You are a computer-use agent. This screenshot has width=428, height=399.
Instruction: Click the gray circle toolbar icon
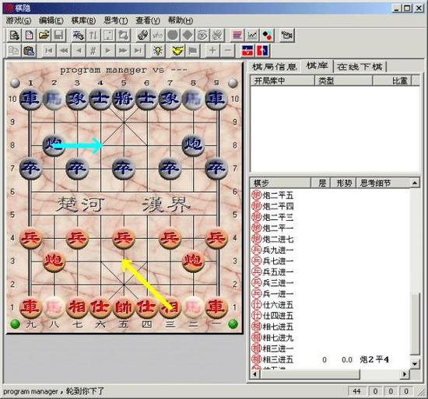173,35
